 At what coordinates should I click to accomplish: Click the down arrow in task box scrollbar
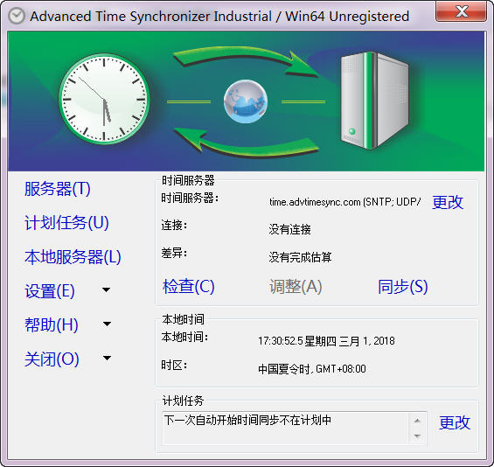pos(417,436)
